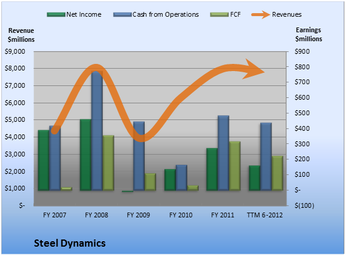The width and height of the screenshot is (345, 255).
Task: Select the FY 2011 category label
Action: [222, 215]
